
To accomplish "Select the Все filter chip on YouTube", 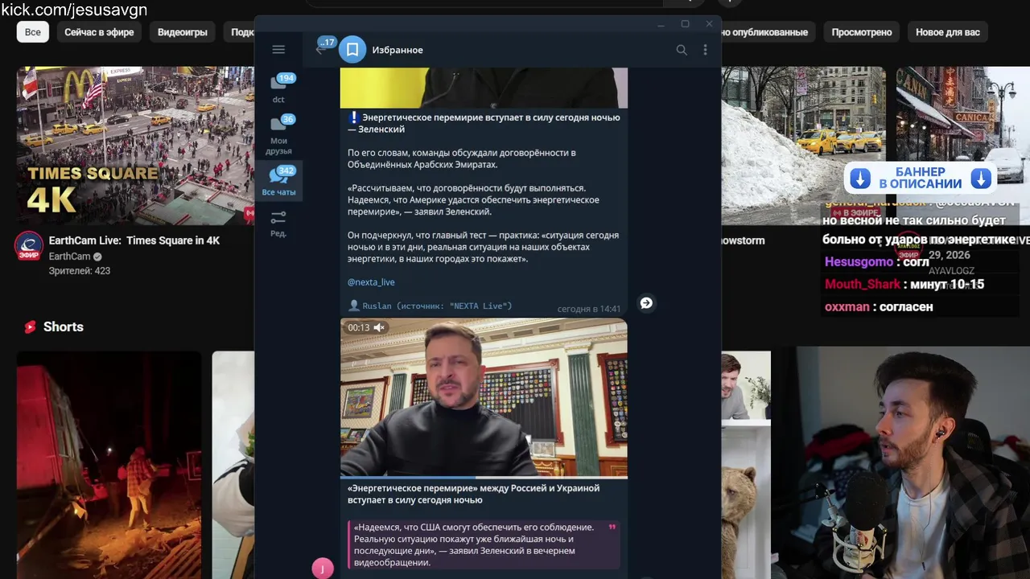I will coord(33,32).
